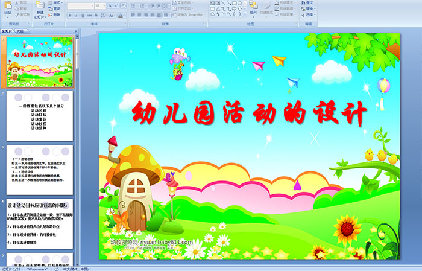The width and height of the screenshot is (422, 271).
Task: Click the Change Case (Aa) icon
Action: (111, 15)
